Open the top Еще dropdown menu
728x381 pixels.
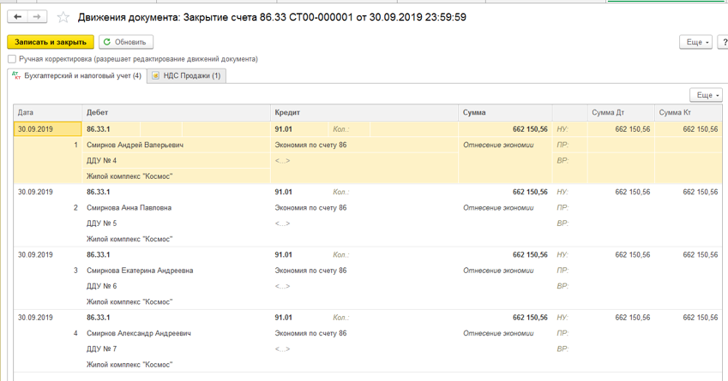(x=697, y=42)
